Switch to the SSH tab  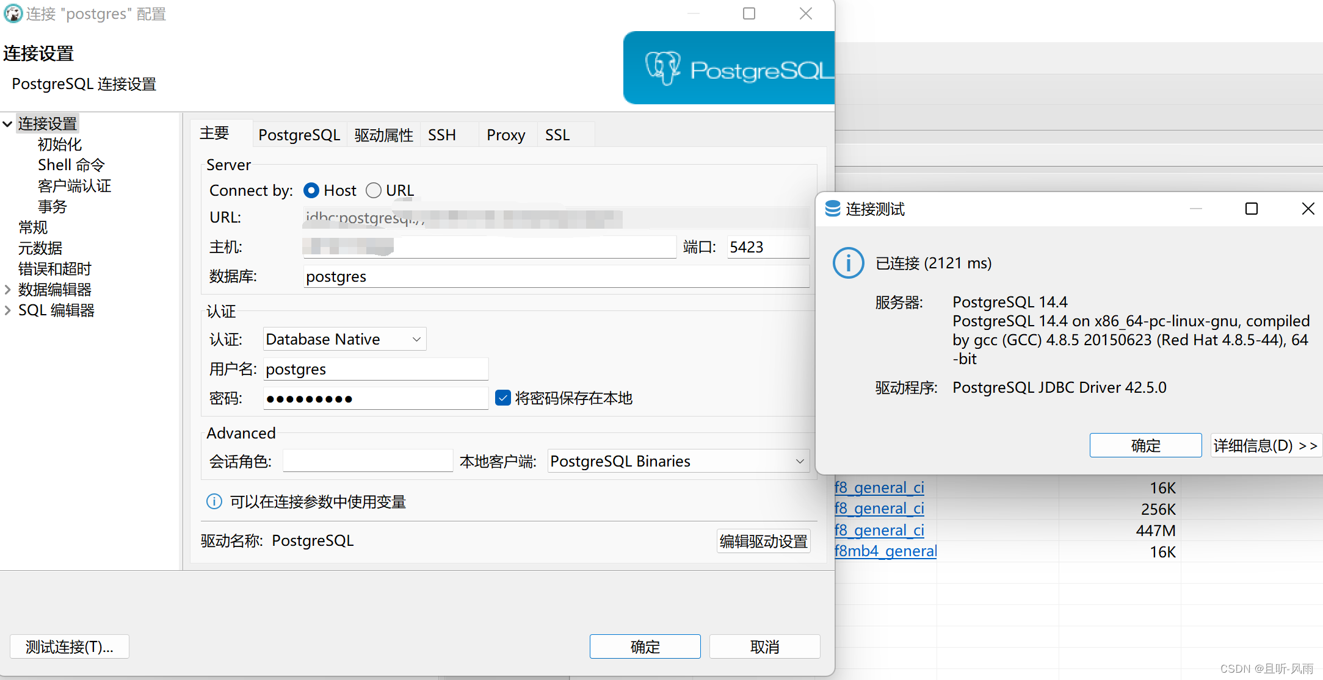(x=441, y=134)
